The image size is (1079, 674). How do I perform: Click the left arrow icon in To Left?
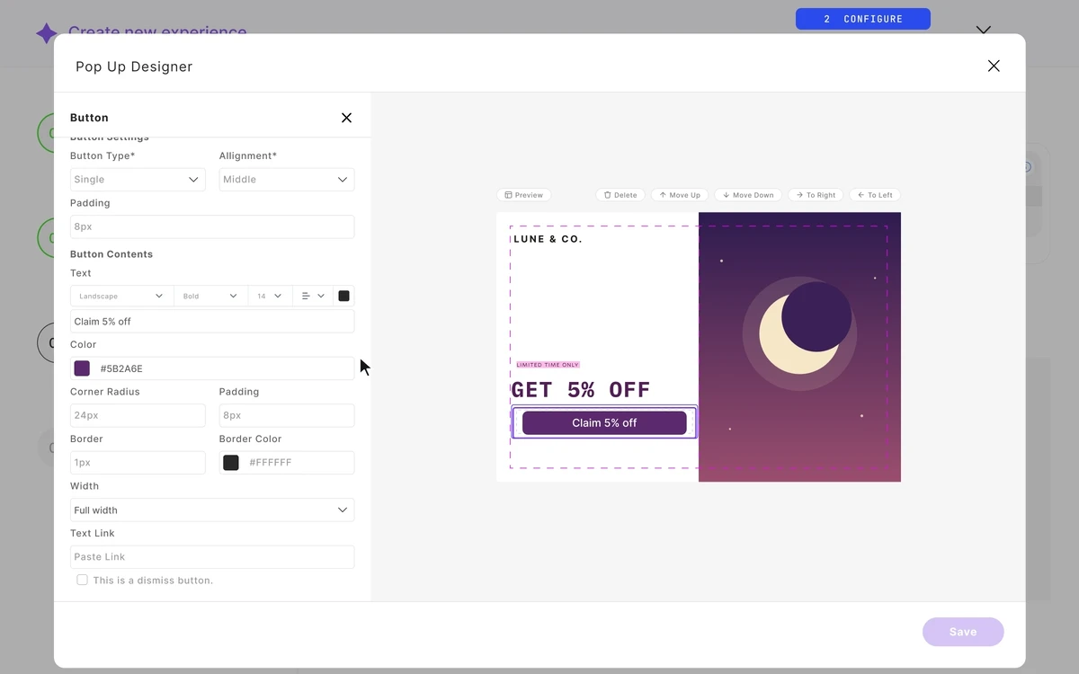tap(861, 195)
